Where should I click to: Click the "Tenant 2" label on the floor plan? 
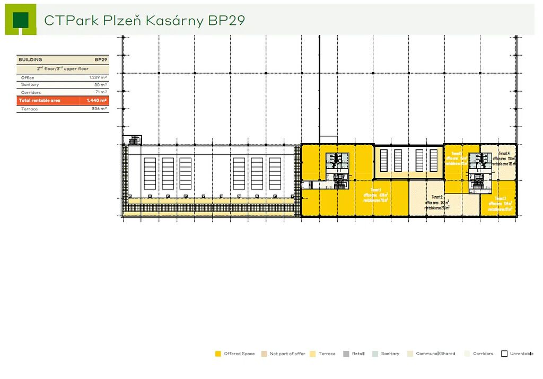[437, 197]
